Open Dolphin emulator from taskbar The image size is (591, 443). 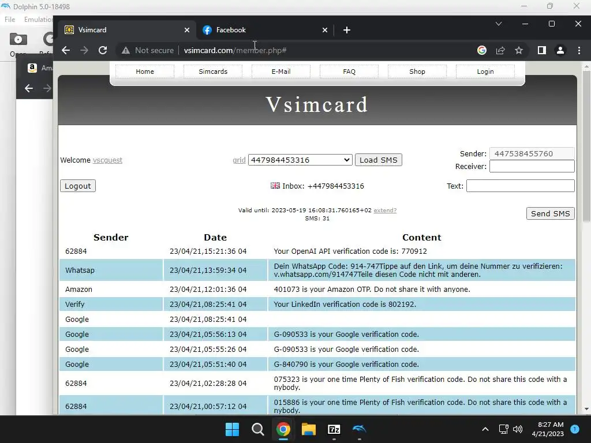pos(359,429)
